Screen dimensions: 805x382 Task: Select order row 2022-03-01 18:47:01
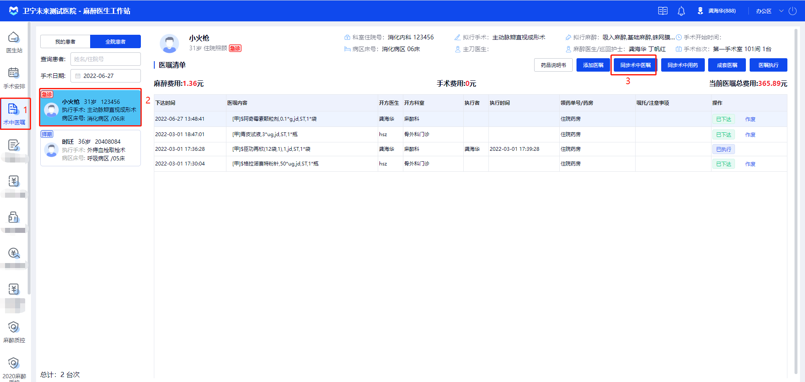(x=470, y=134)
